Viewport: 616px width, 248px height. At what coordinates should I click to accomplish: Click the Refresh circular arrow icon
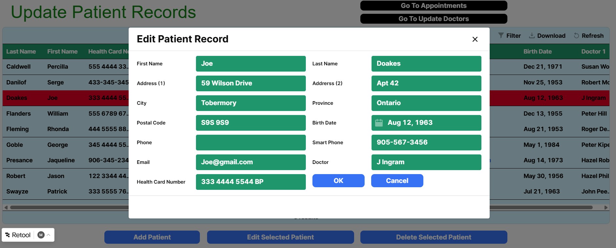tap(576, 35)
